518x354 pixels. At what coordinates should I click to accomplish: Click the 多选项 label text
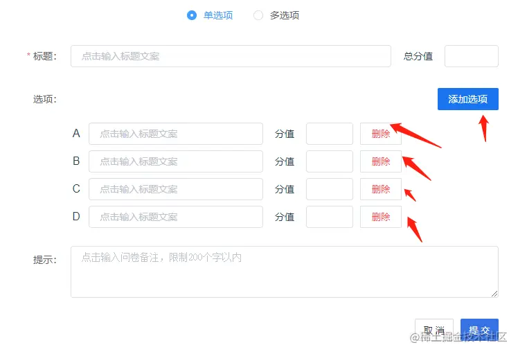pos(285,15)
